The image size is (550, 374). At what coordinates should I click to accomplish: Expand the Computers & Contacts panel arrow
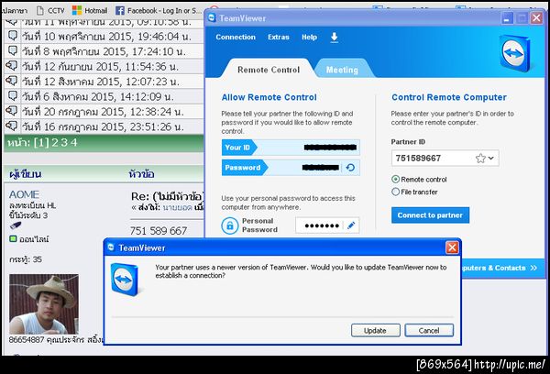pos(533,268)
